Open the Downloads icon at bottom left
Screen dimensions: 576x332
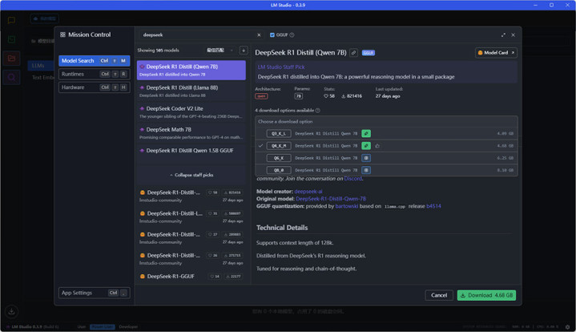tap(11, 311)
